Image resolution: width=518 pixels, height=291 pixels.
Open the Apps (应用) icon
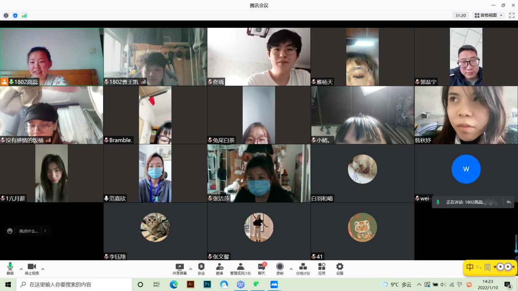[x=321, y=267]
